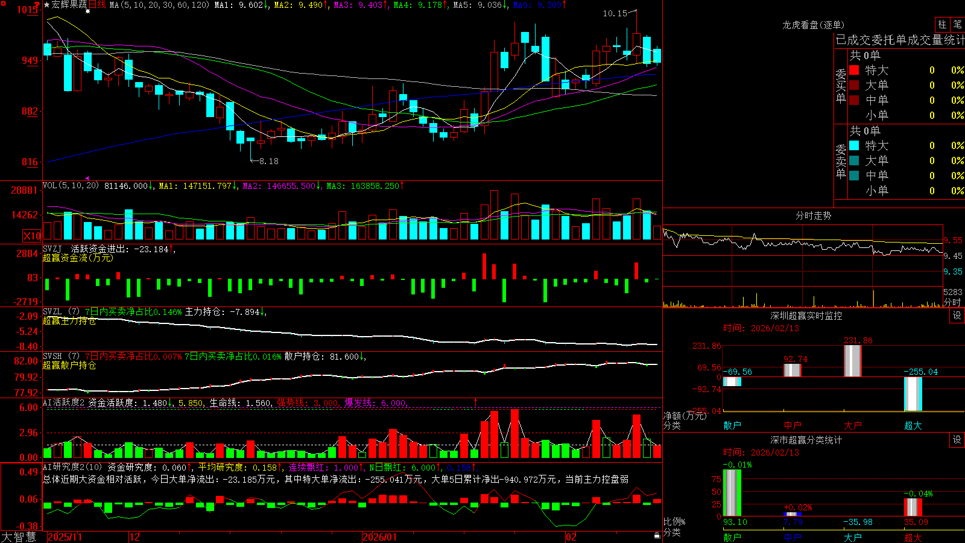The image size is (965, 543).
Task: Click the 35.09 超大 bar in classification chart
Action: tap(913, 507)
